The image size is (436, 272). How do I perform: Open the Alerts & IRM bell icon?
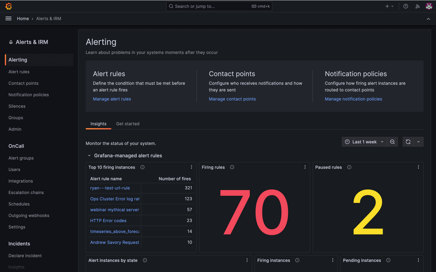click(x=11, y=42)
